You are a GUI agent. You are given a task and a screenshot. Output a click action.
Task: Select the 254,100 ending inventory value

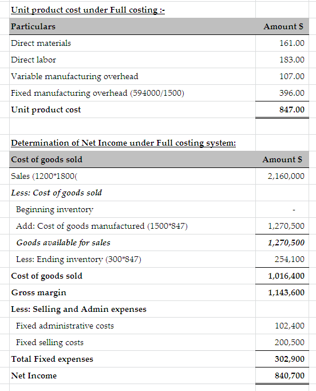click(x=289, y=259)
